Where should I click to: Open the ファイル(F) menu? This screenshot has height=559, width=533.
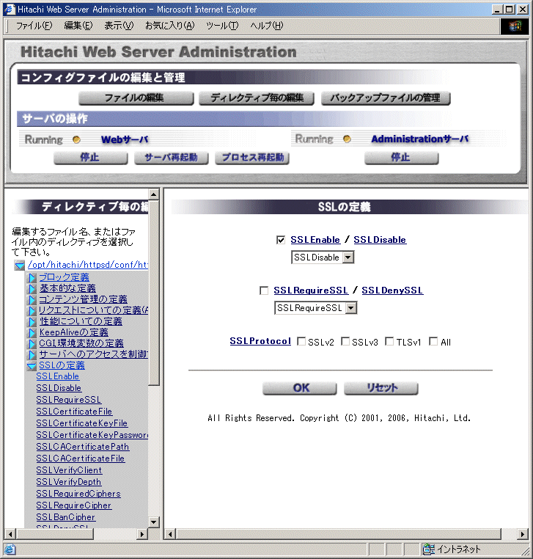point(34,26)
